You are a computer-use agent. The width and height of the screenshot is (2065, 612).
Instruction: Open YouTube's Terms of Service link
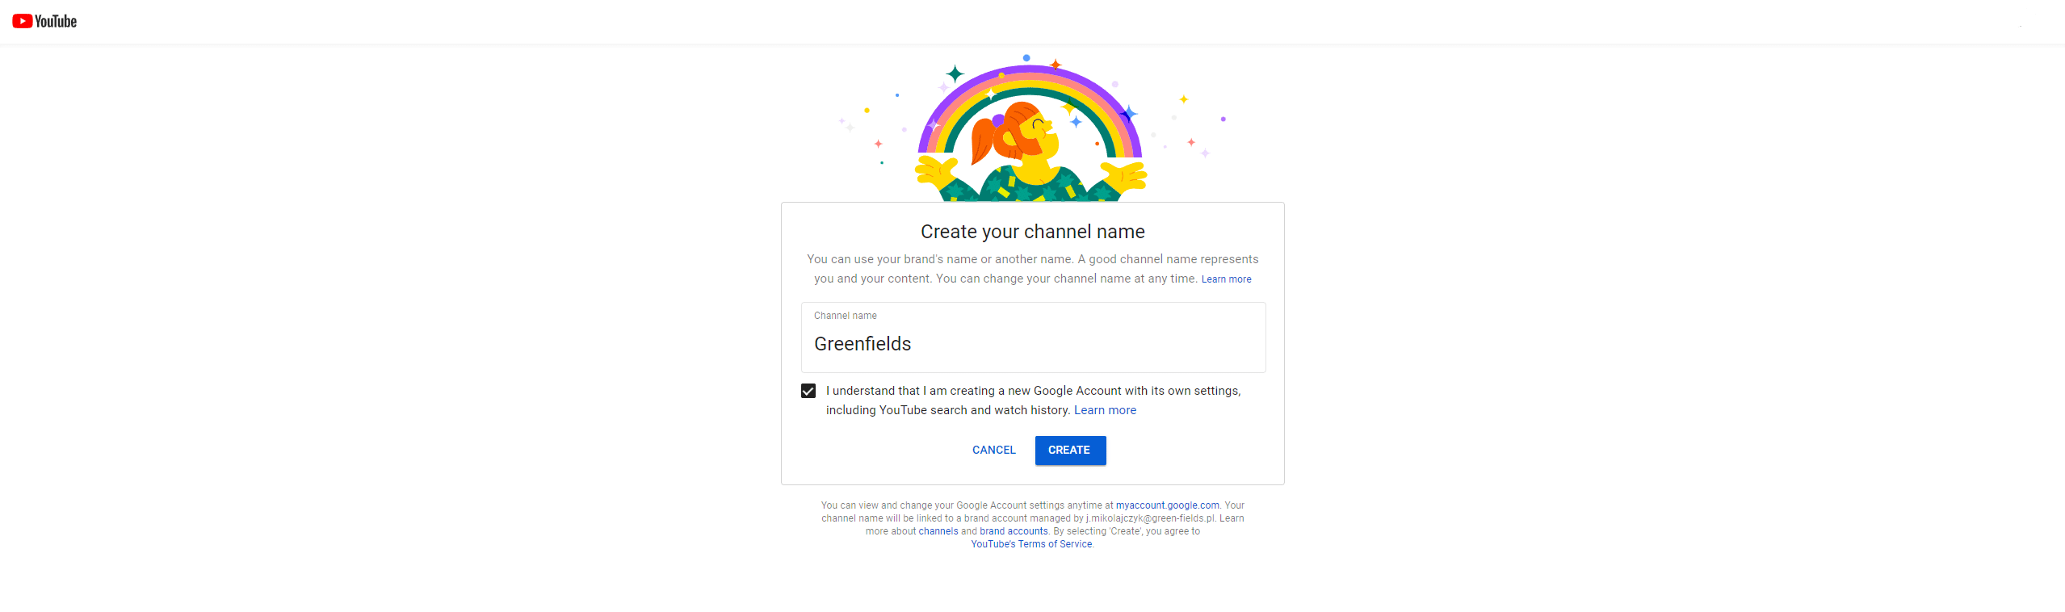(x=1031, y=544)
